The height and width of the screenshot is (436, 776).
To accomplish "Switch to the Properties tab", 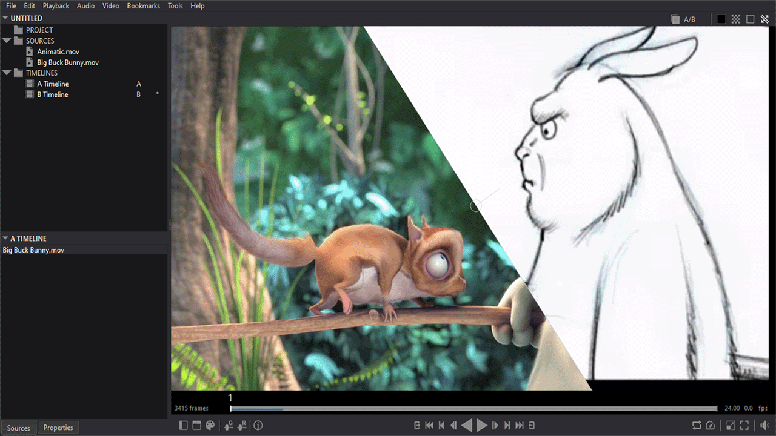I will 58,428.
